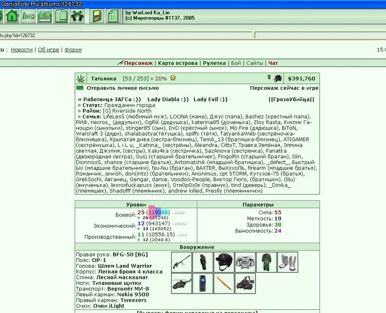Click the cannabis leaf icon beside Татьянка
Viewport: 386px width, 313px height.
pyautogui.click(x=81, y=78)
